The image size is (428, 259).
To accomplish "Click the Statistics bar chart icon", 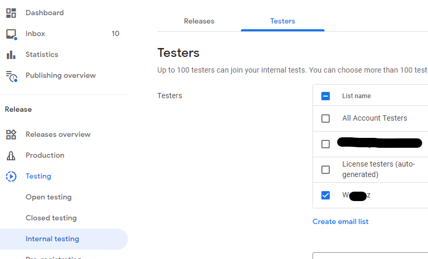I will tap(11, 55).
